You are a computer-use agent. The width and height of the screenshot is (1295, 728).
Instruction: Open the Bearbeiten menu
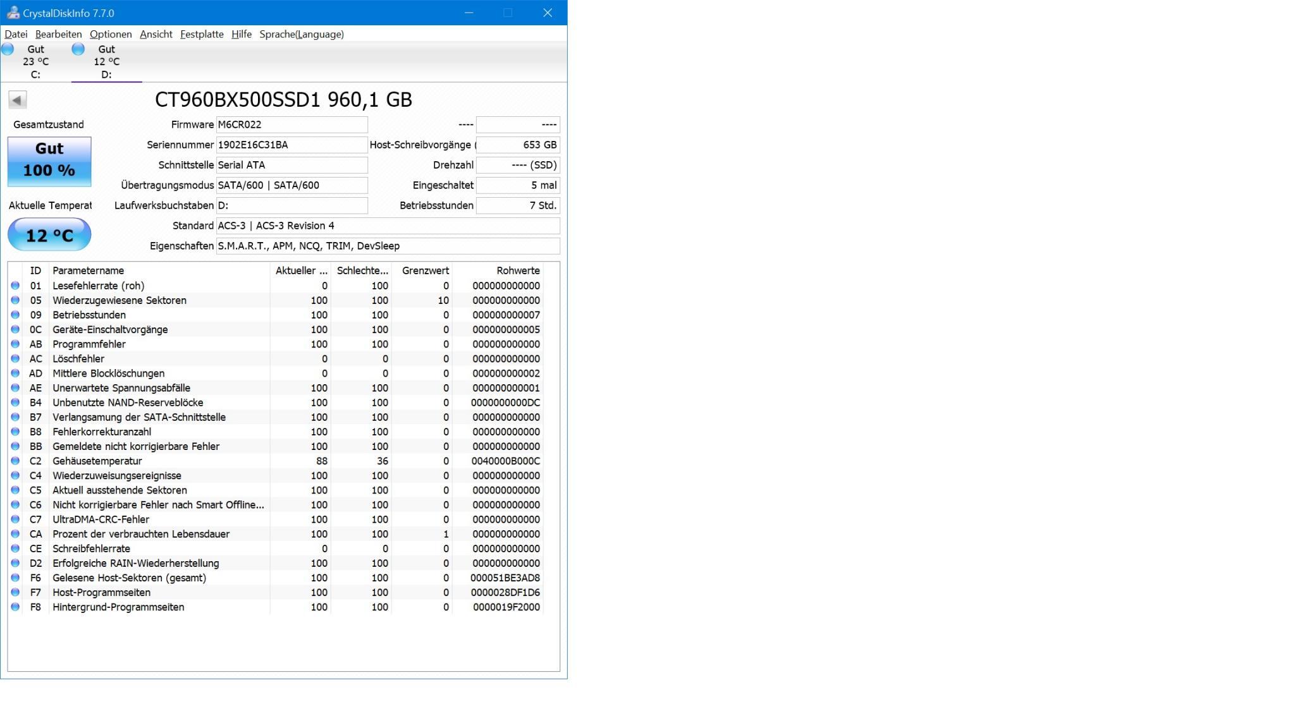pyautogui.click(x=58, y=34)
